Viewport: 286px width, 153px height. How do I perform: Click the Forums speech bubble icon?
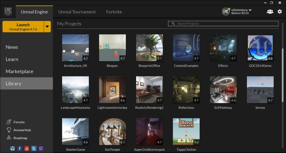tap(9, 122)
